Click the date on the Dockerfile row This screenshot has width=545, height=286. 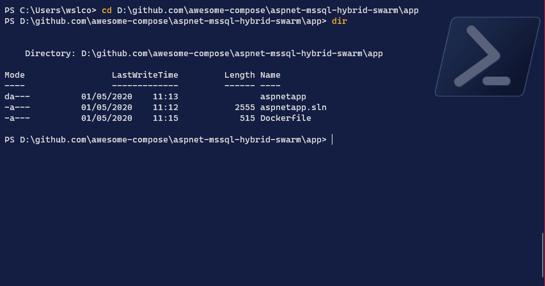107,118
